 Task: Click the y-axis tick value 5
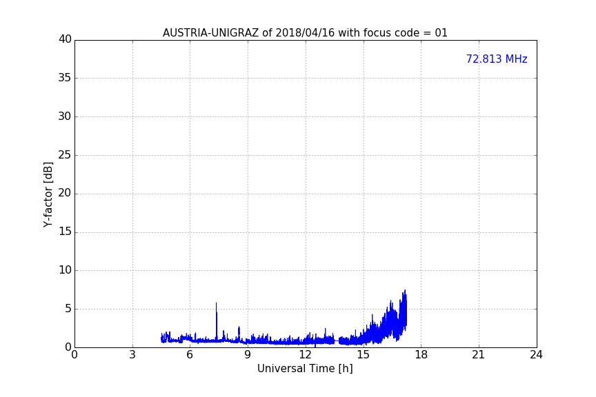tap(68, 309)
